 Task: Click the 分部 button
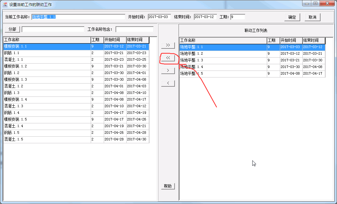coord(12,29)
